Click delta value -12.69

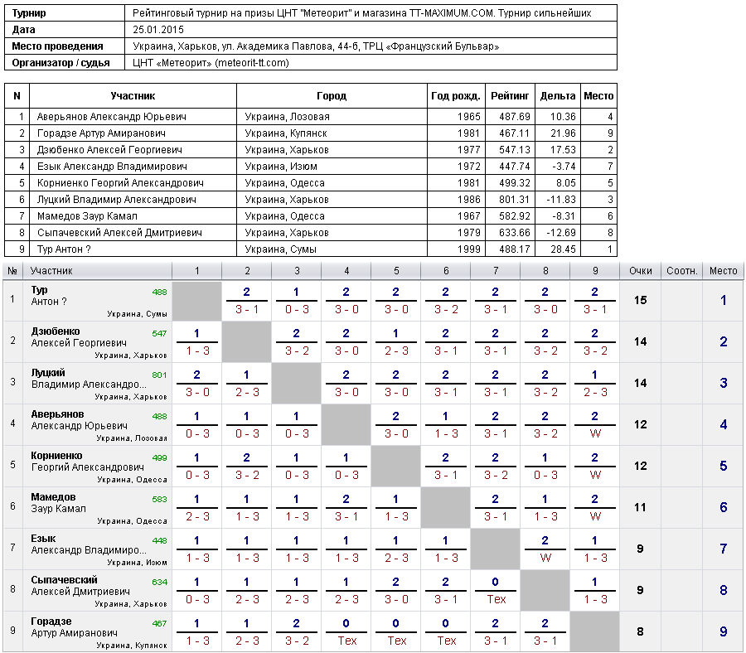pos(561,233)
